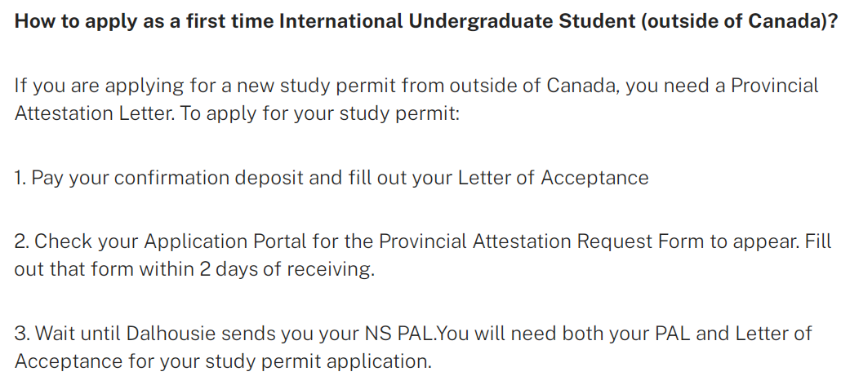Click "(outside of Canada)?" in the heading
850x385 pixels.
(x=739, y=21)
